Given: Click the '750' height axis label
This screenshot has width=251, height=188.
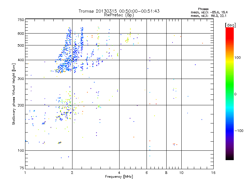Looking at the screenshot, I should pos(21,20).
